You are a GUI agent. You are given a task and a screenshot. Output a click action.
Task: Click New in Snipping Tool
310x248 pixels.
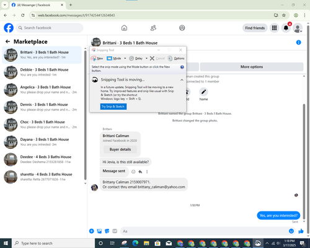(x=97, y=58)
